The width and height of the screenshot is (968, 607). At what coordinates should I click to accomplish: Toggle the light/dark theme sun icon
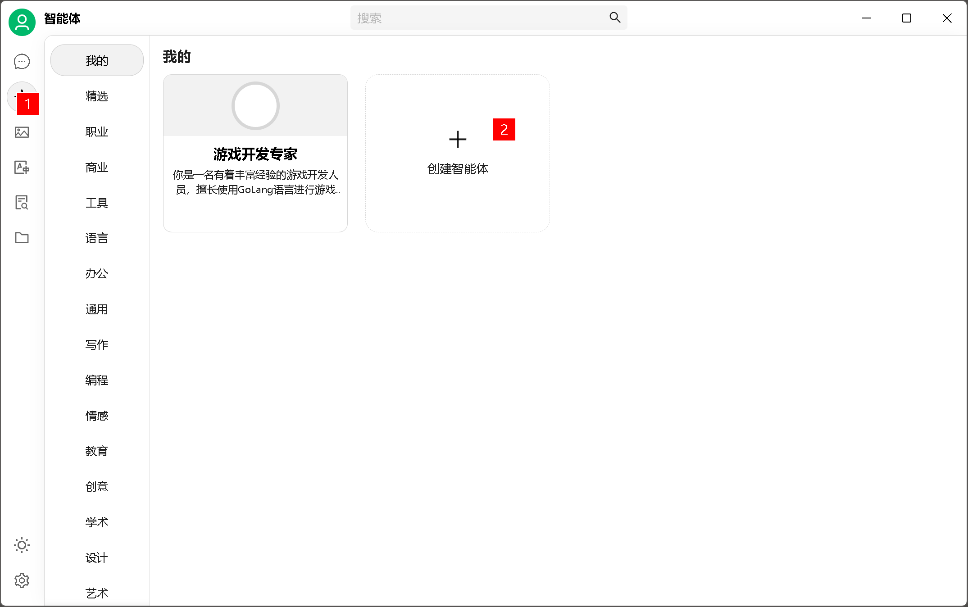tap(22, 545)
